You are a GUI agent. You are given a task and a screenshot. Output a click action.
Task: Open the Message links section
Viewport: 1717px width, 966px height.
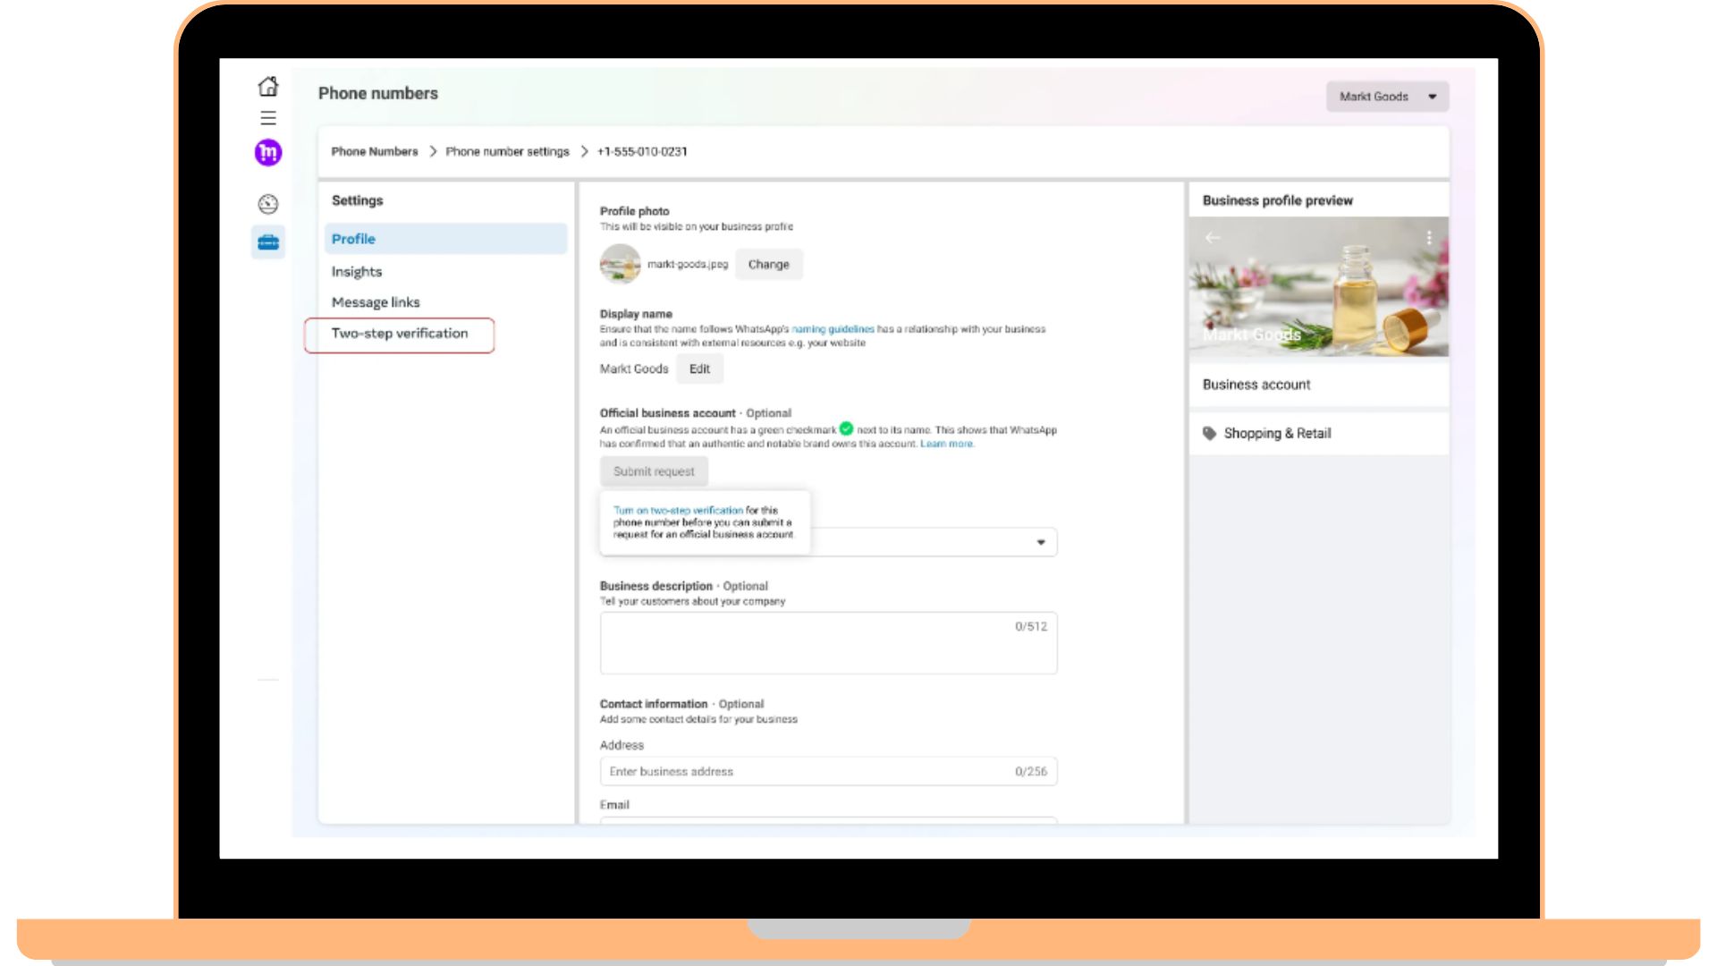click(376, 302)
